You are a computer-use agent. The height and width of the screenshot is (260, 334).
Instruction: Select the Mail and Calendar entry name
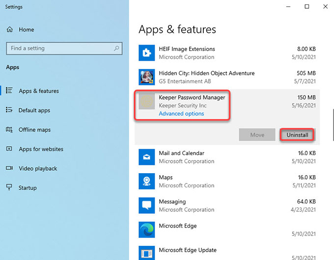[181, 153]
